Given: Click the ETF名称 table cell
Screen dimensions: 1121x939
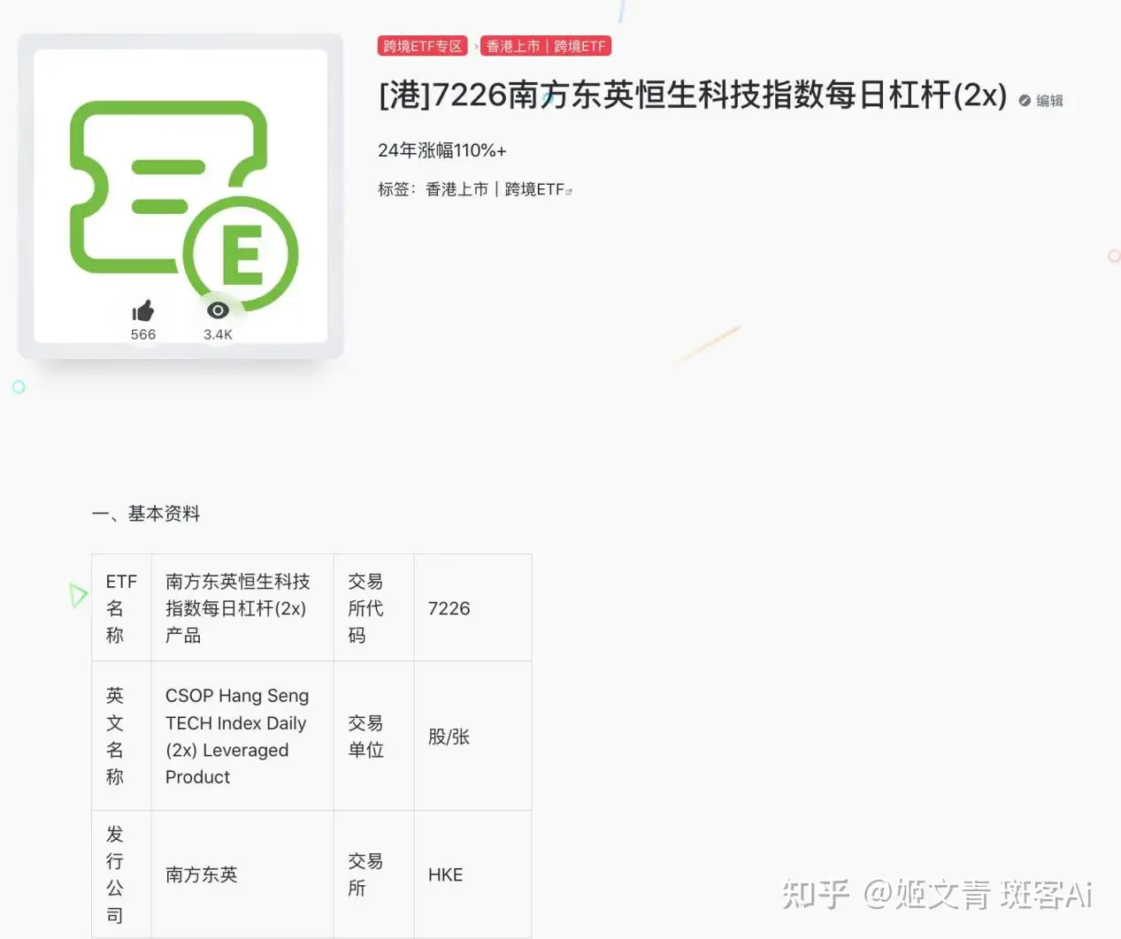Looking at the screenshot, I should (121, 608).
